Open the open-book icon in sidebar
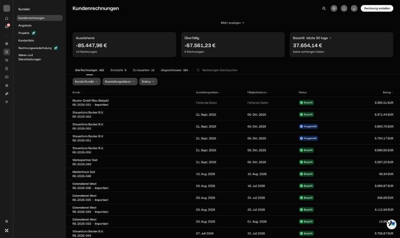 click(7, 77)
